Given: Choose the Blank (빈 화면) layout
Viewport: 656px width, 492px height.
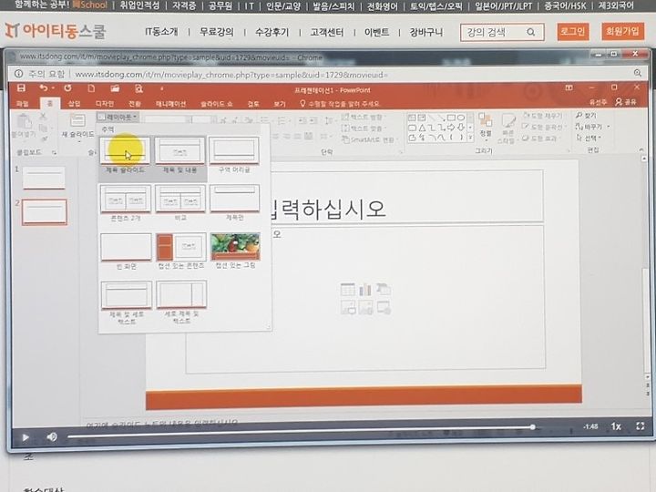Looking at the screenshot, I should 126,251.
